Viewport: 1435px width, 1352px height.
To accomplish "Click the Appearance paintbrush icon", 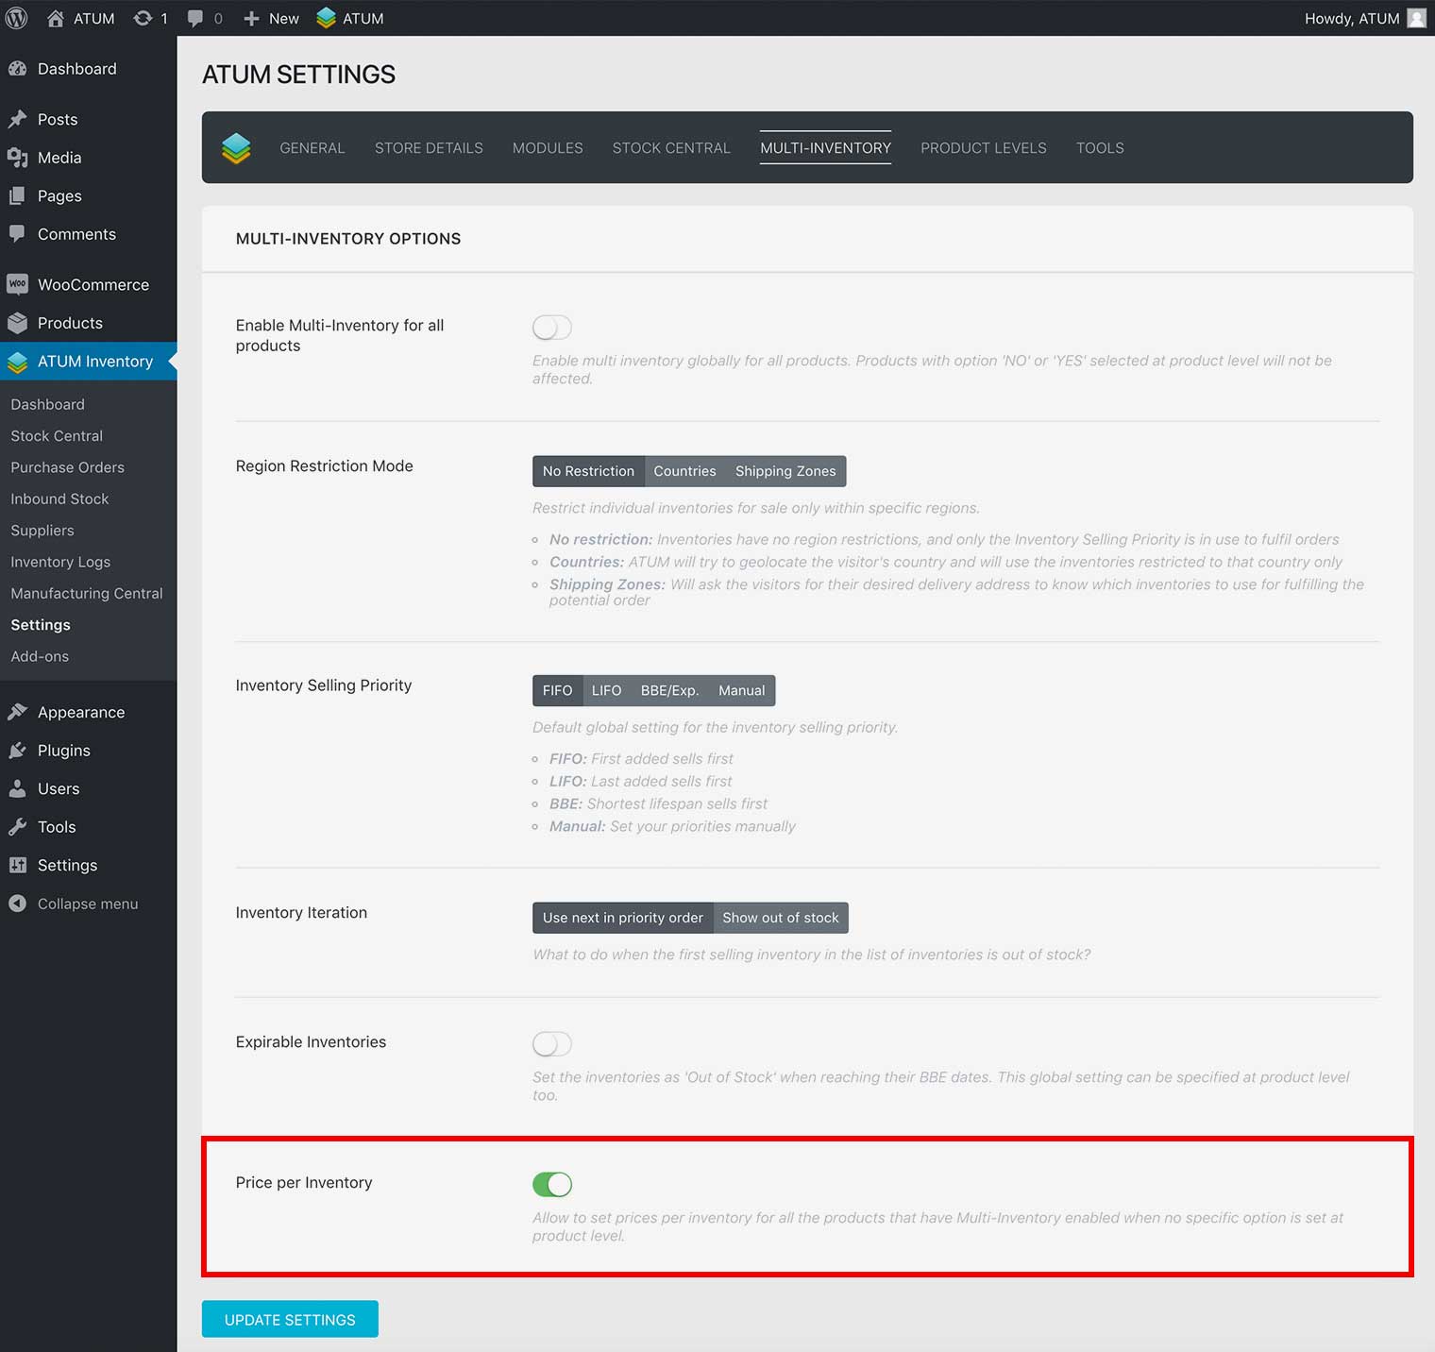I will 17,712.
